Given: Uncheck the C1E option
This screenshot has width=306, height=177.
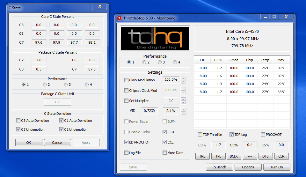Looking at the screenshot, I should point(164,142).
